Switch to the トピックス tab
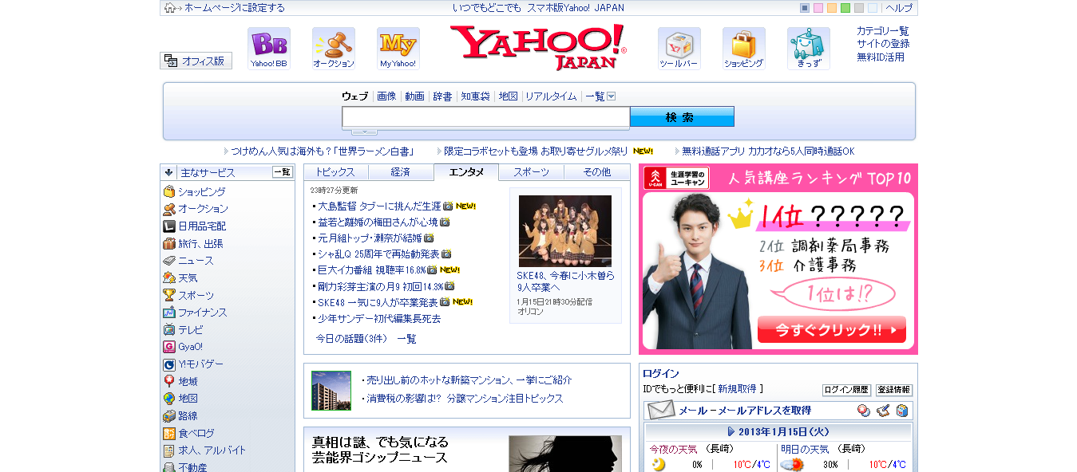Image resolution: width=1077 pixels, height=472 pixels. pyautogui.click(x=336, y=172)
